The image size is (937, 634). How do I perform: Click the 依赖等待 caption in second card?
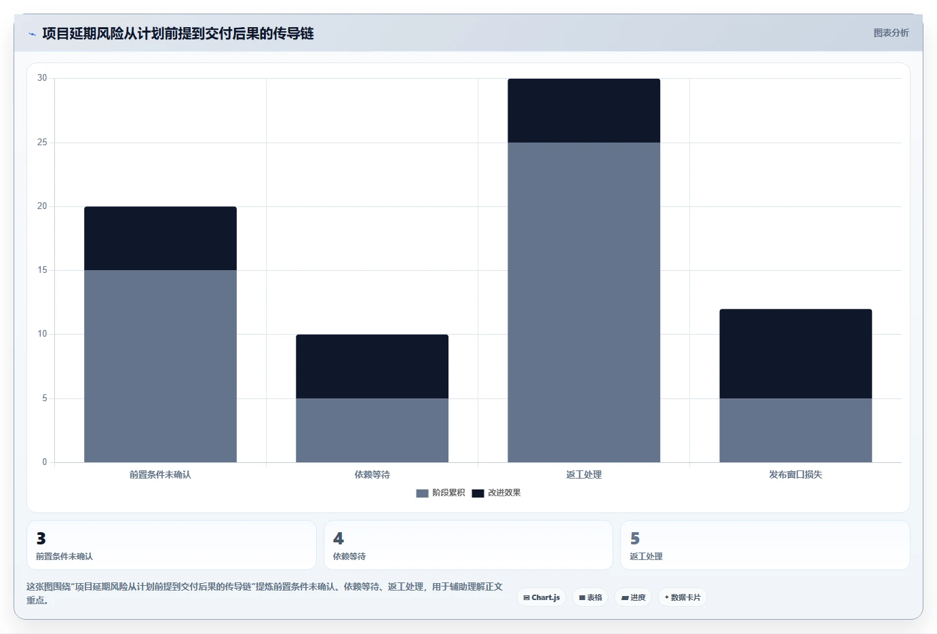pyautogui.click(x=349, y=557)
